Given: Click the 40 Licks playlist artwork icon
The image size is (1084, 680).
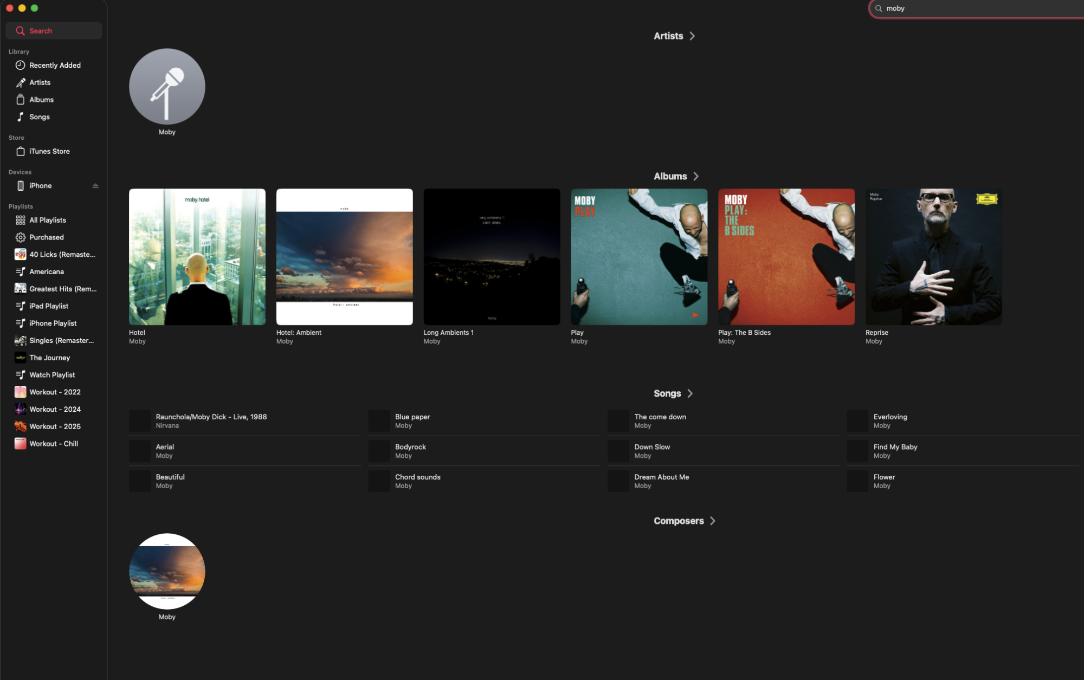Looking at the screenshot, I should (x=21, y=255).
